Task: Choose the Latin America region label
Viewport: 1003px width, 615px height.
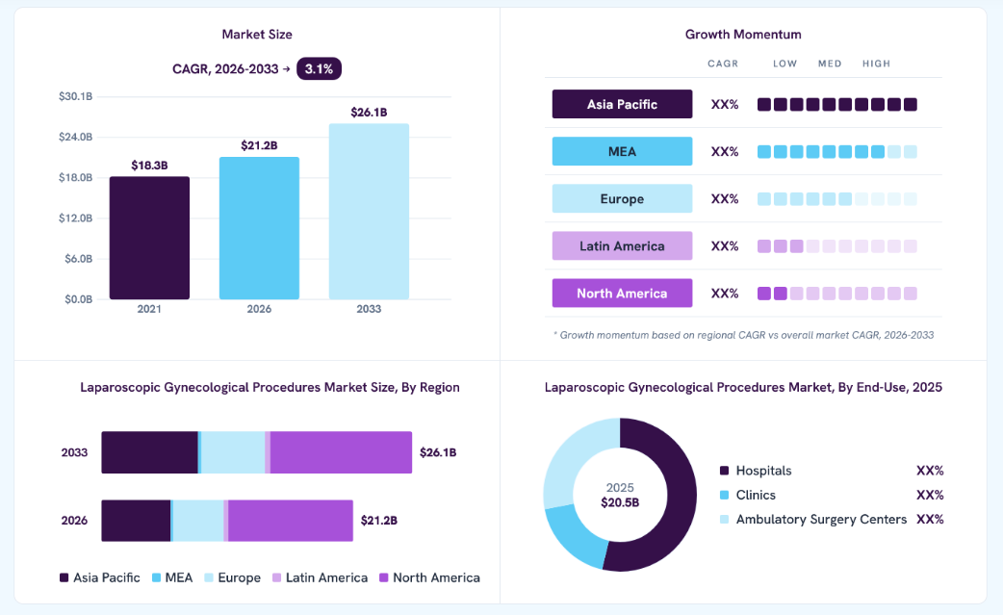Action: [622, 246]
